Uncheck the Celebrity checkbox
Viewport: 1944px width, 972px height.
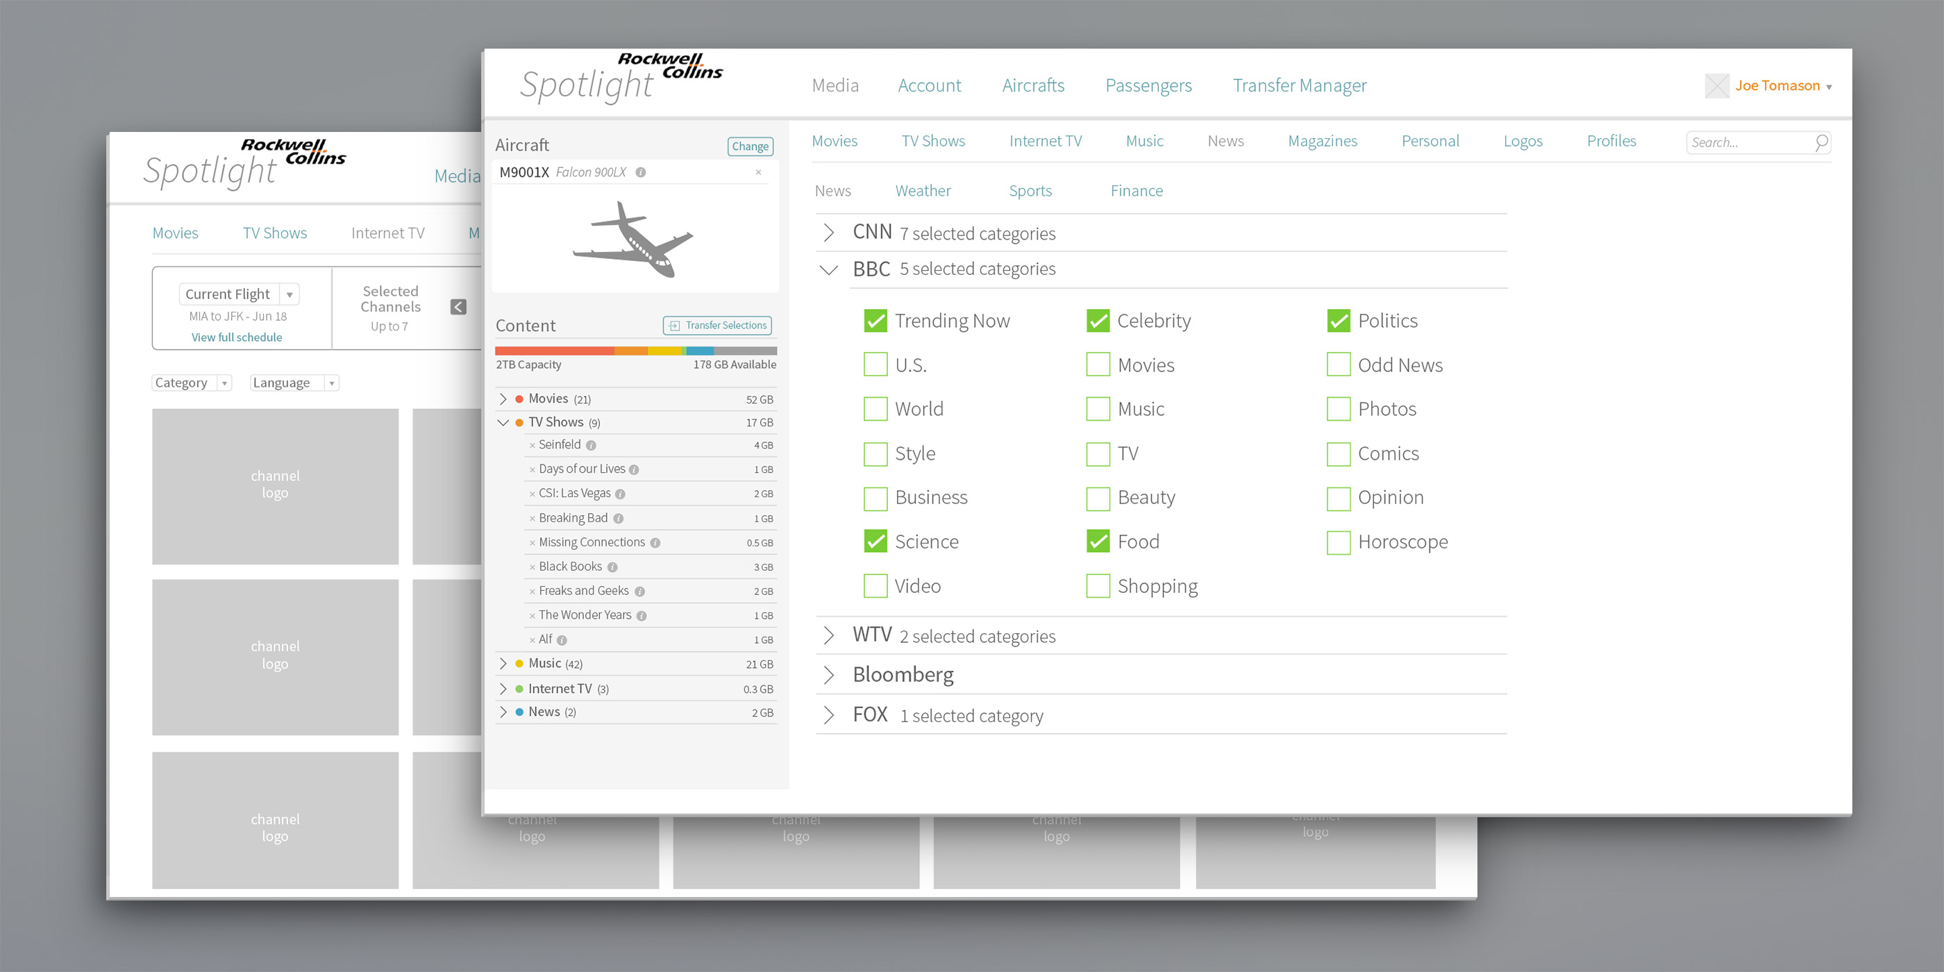(1098, 321)
